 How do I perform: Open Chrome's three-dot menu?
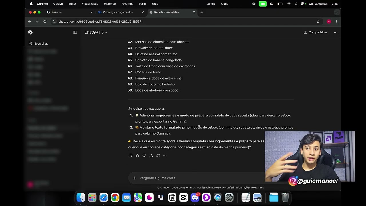point(337,21)
